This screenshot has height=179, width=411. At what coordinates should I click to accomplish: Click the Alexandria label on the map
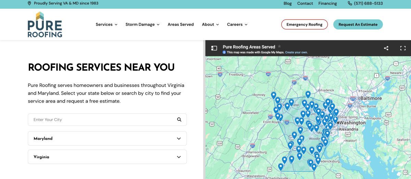coord(348,129)
